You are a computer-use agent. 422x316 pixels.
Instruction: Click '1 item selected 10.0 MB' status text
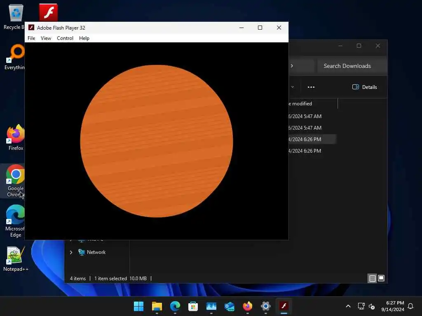[x=120, y=279]
